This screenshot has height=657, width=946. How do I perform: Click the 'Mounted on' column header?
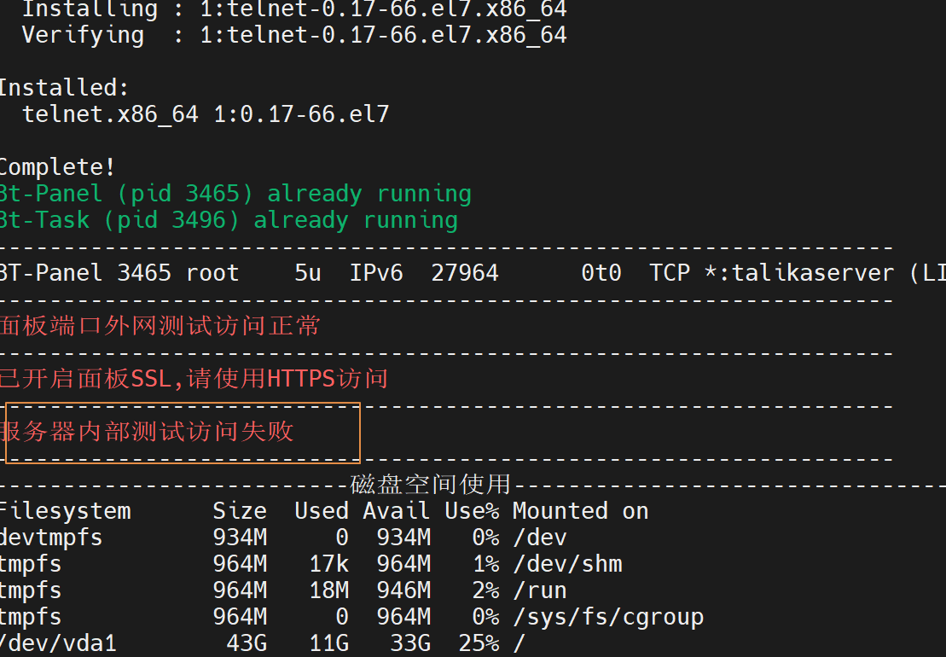click(580, 512)
